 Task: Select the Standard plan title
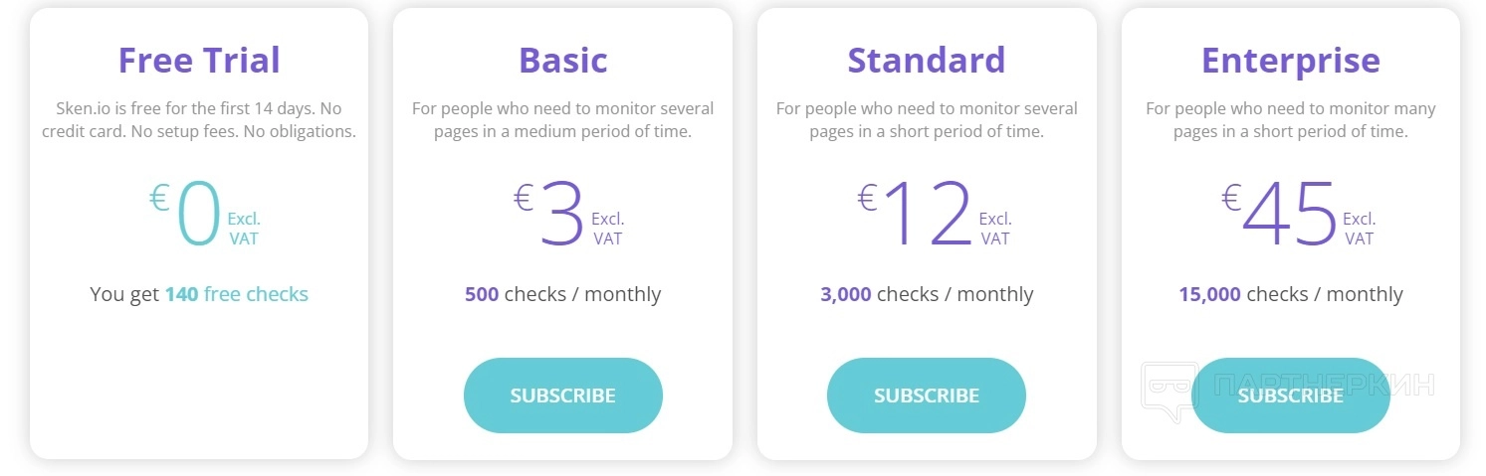tap(926, 61)
